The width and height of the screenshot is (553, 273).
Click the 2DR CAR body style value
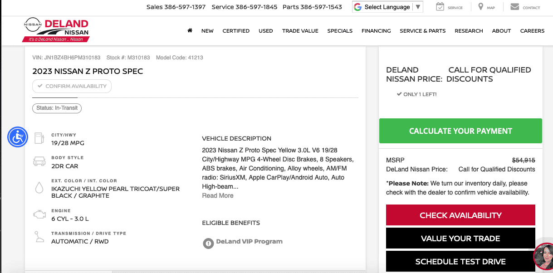(x=65, y=166)
